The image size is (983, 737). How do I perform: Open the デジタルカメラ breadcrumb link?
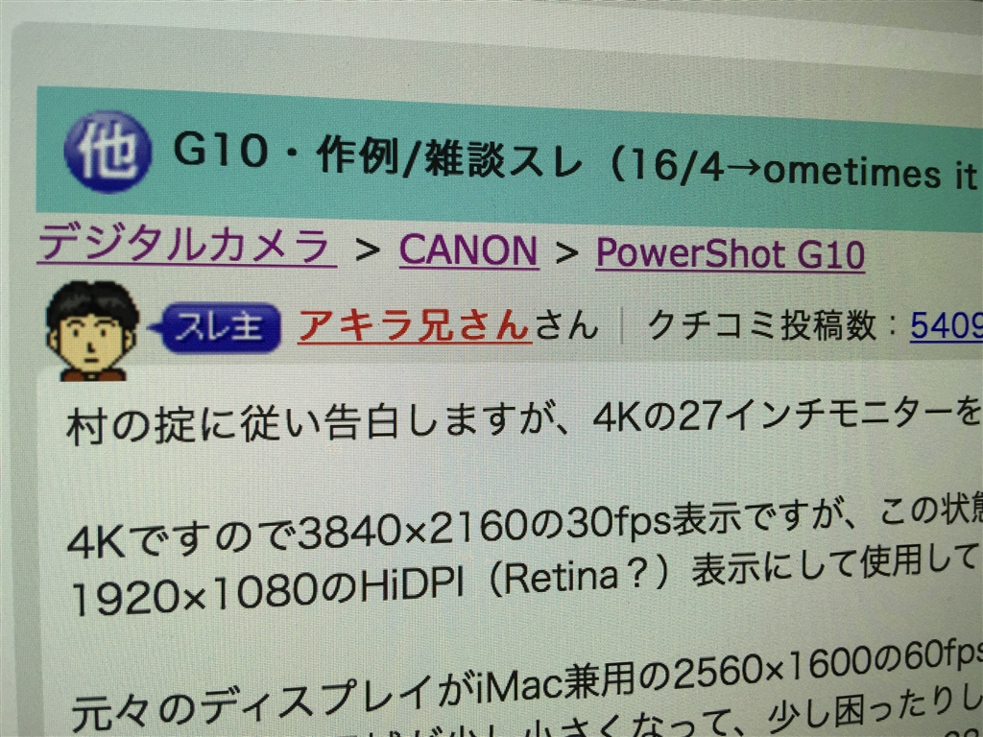click(186, 246)
